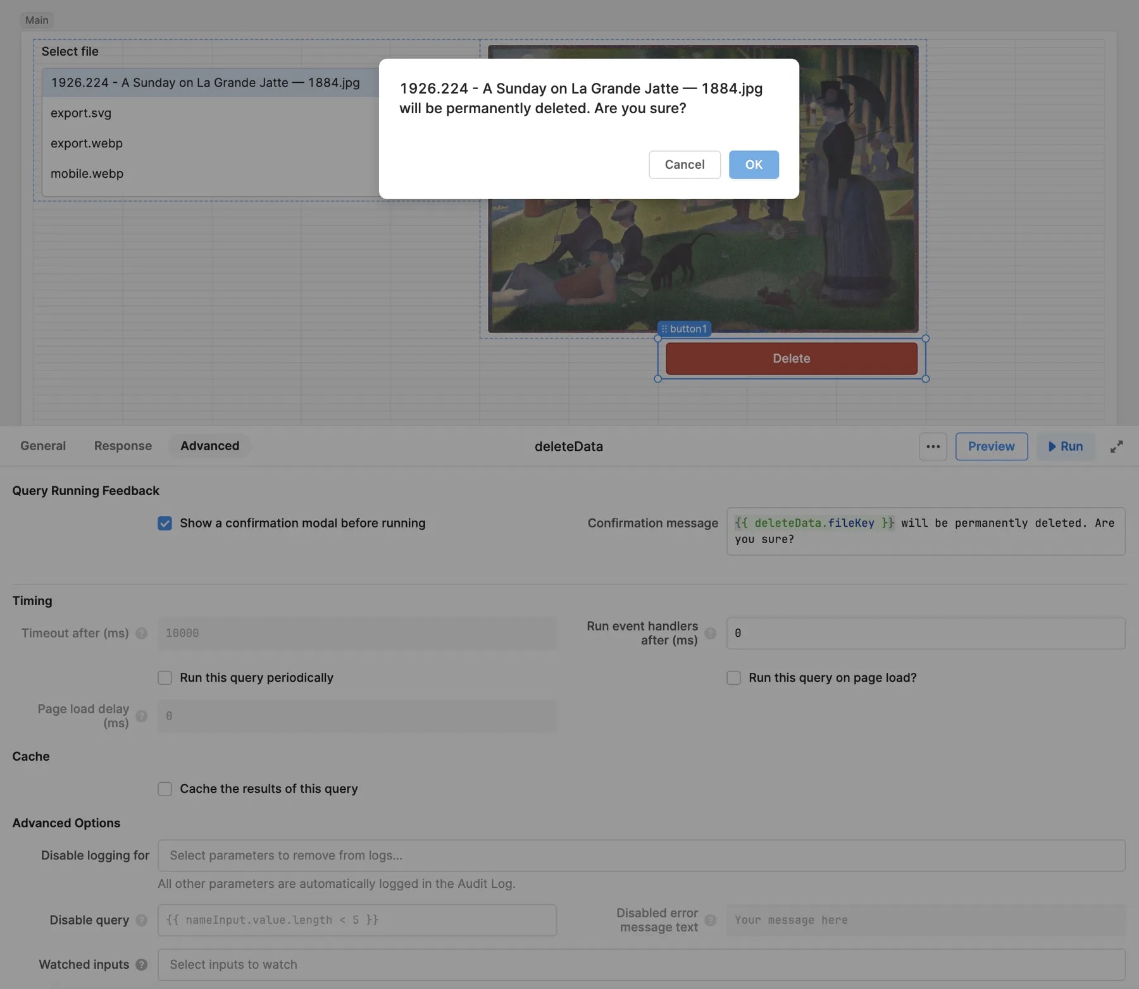Click the Disabled error message text field
1139x989 pixels.
coord(926,920)
